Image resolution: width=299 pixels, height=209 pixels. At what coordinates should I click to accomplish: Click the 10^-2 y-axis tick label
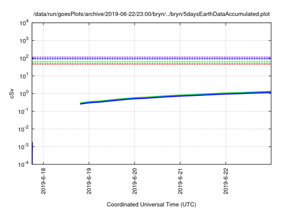(x=24, y=129)
